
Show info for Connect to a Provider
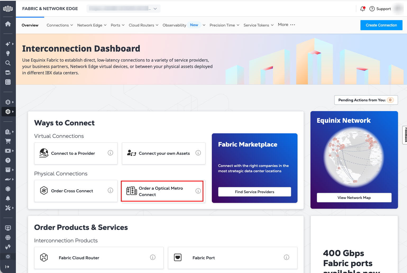(111, 153)
